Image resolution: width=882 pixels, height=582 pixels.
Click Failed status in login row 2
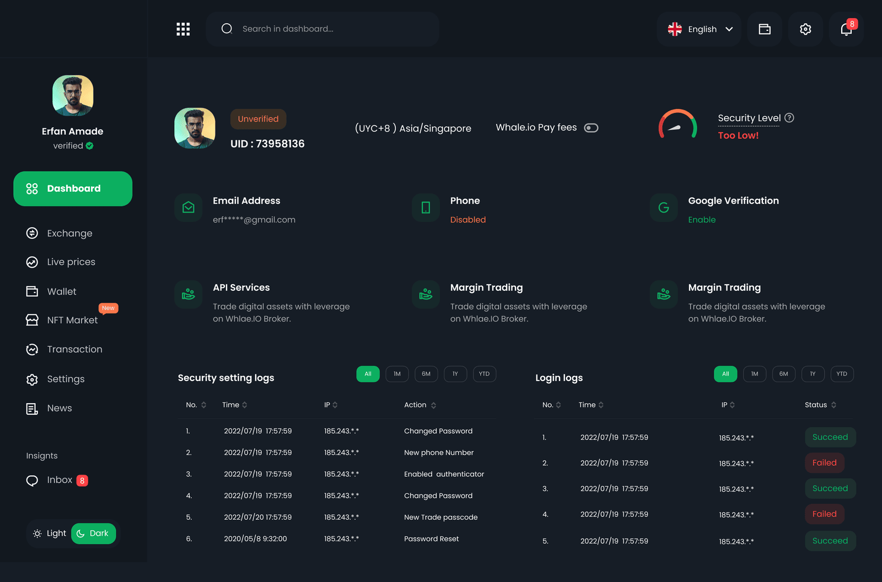click(x=824, y=463)
